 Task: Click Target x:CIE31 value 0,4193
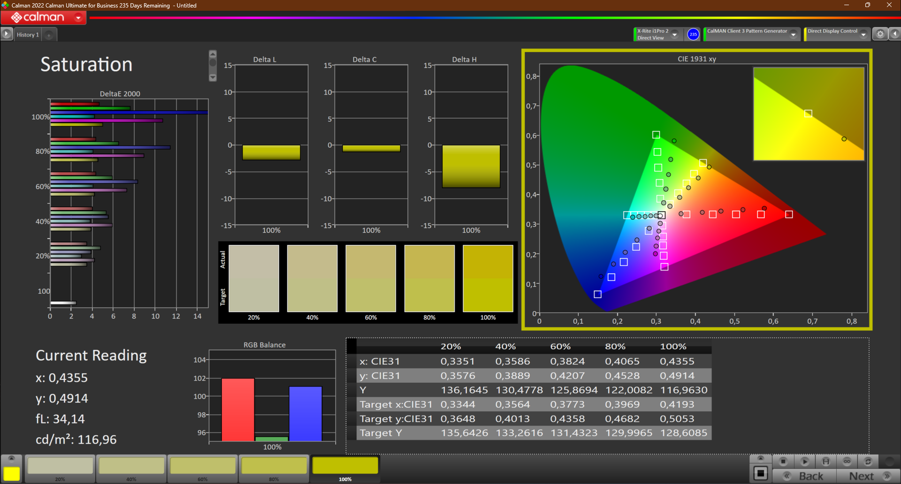pyautogui.click(x=677, y=404)
